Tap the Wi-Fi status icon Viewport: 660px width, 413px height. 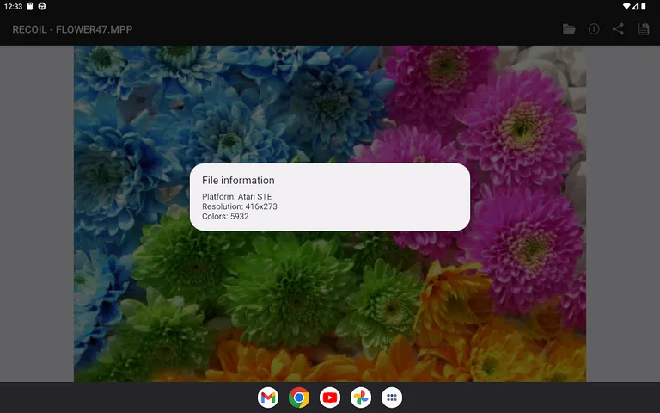[x=626, y=6]
